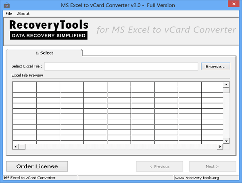Click the Order License button
This screenshot has width=242, height=183.
(x=37, y=166)
